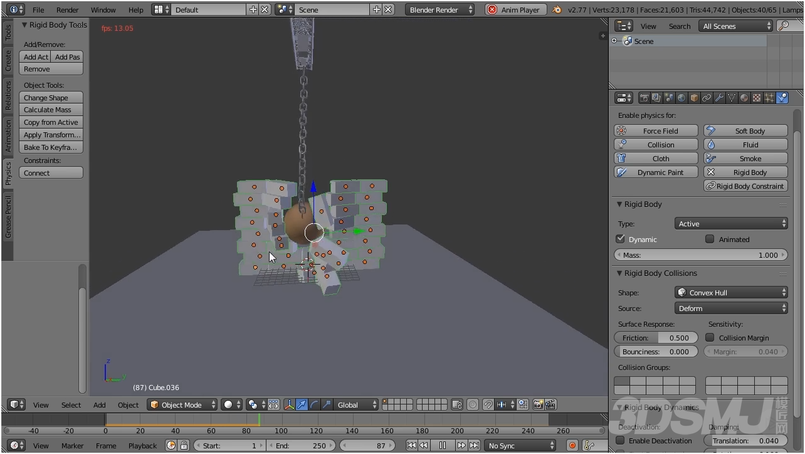Click the Bounciness slider field
Image resolution: width=805 pixels, height=454 pixels.
656,351
